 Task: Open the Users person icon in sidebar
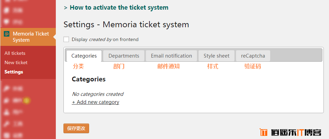pos(7,112)
